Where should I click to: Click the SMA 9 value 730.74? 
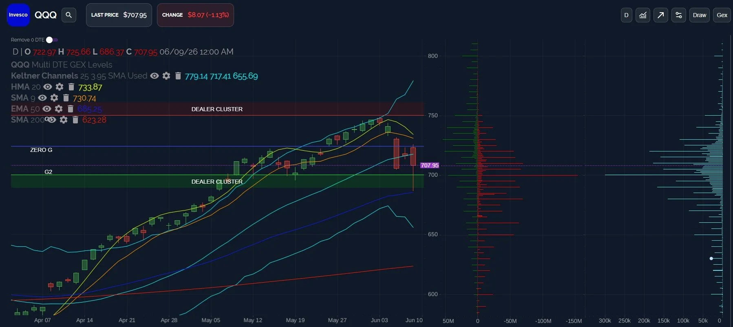pyautogui.click(x=84, y=98)
